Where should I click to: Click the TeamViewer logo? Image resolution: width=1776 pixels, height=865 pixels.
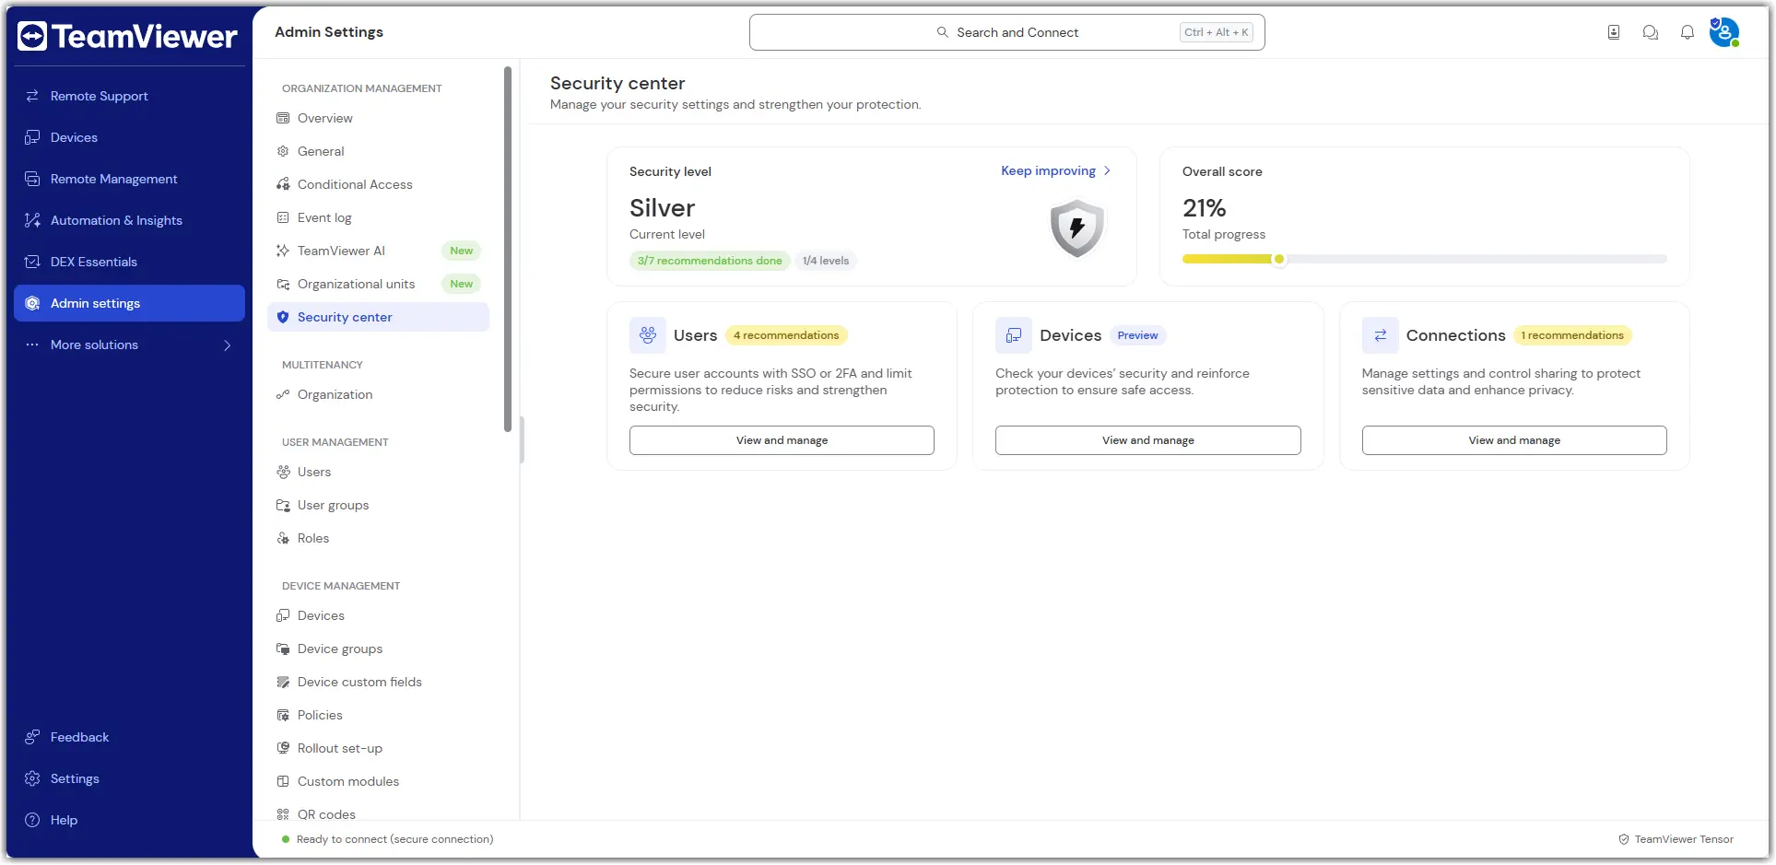tap(127, 36)
